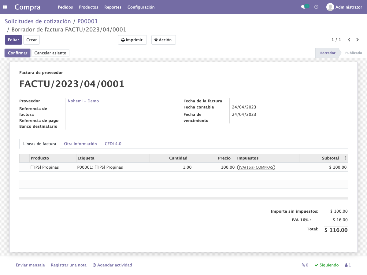Go to Solicitudes de cotización breadcrumb

[x=38, y=21]
